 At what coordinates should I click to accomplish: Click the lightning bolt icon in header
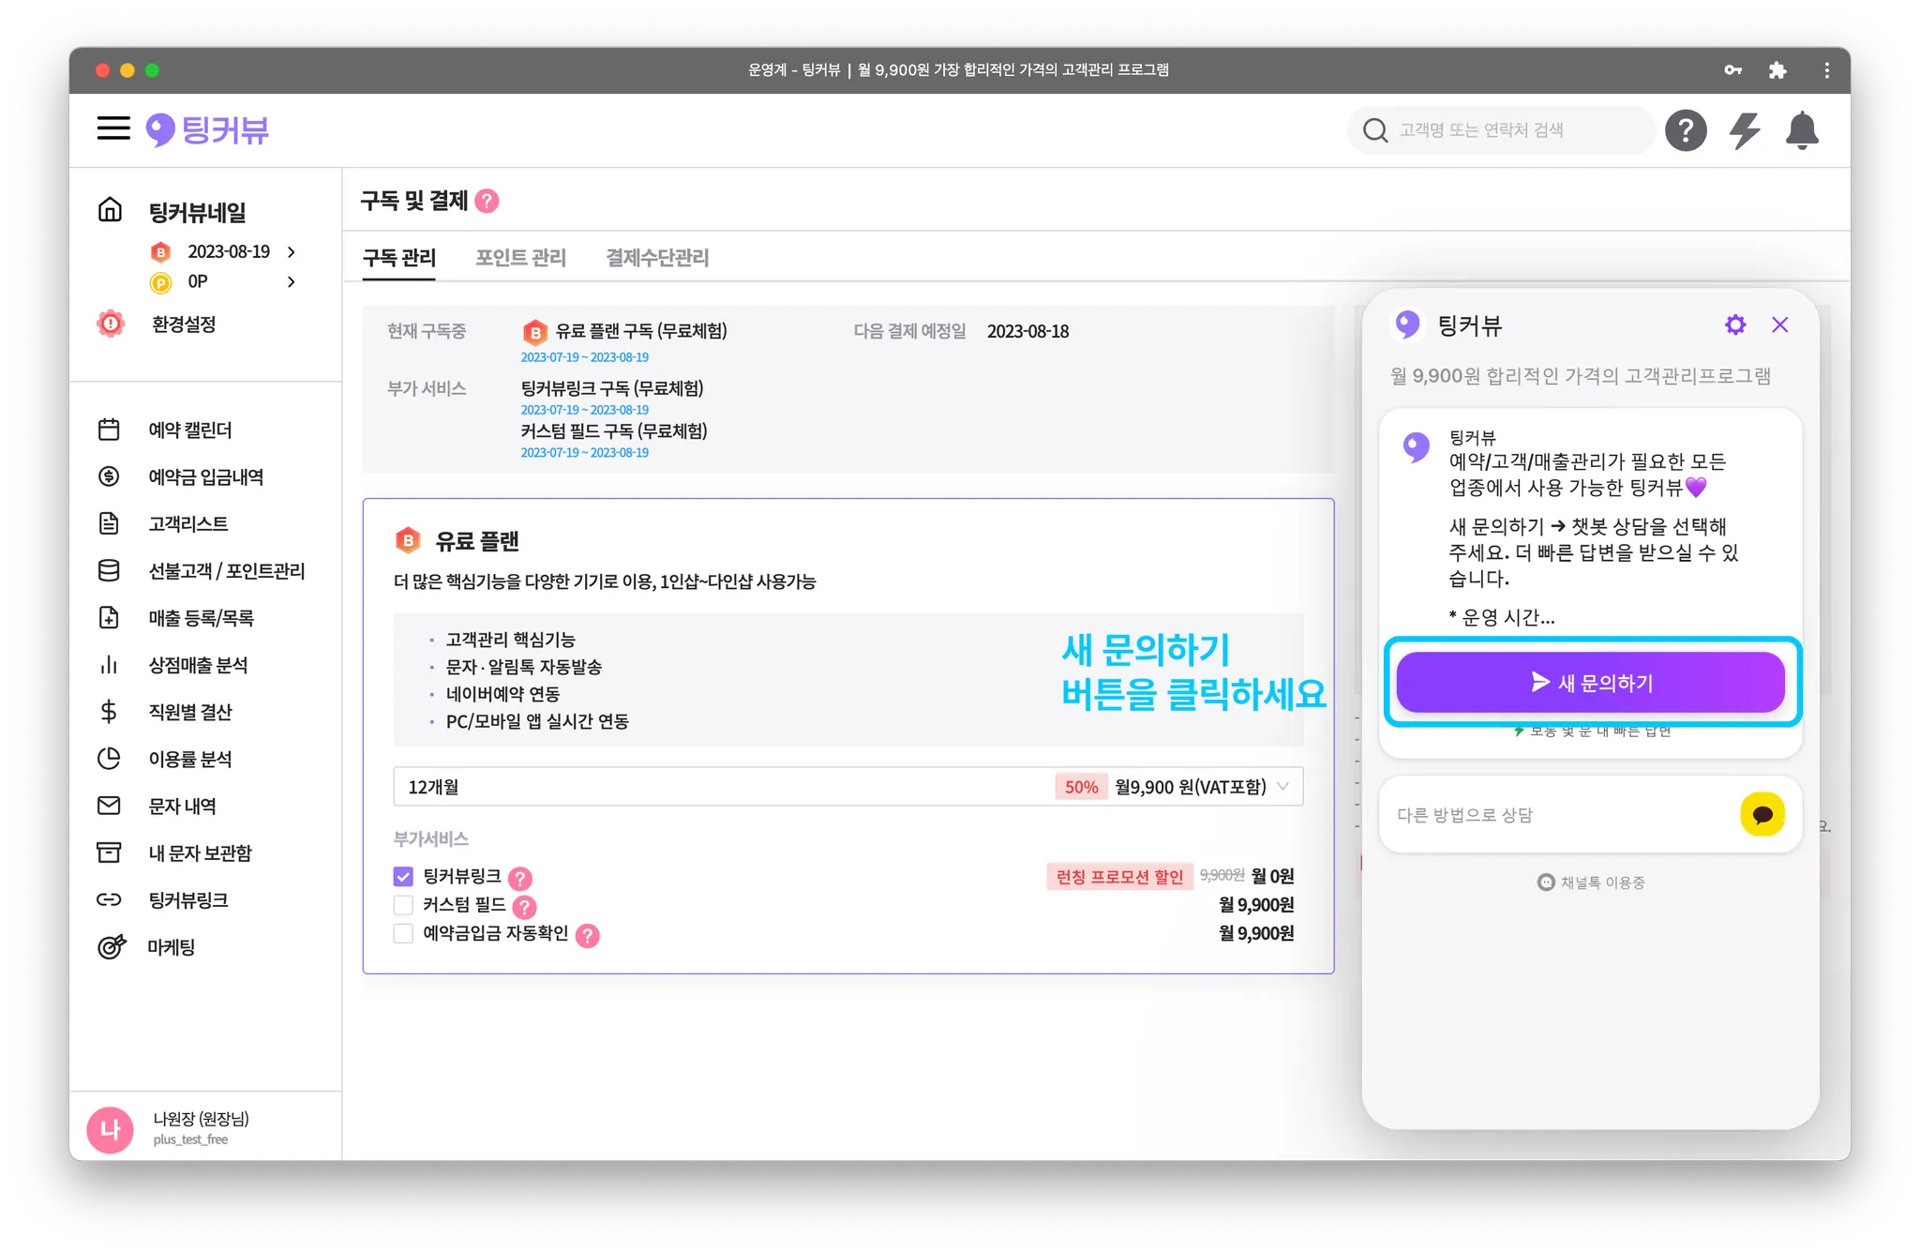1744,130
